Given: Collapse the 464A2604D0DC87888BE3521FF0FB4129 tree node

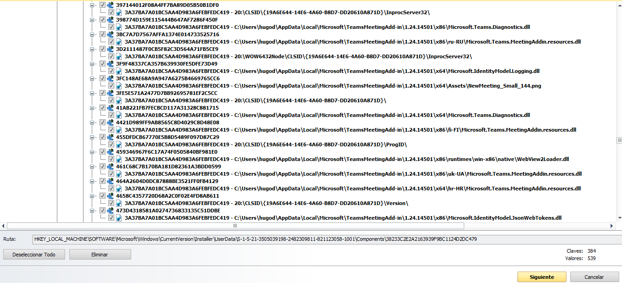Looking at the screenshot, I should point(93,181).
